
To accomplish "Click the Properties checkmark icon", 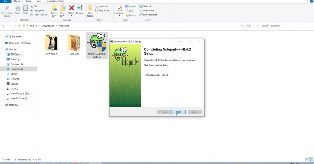I will pos(119,8).
